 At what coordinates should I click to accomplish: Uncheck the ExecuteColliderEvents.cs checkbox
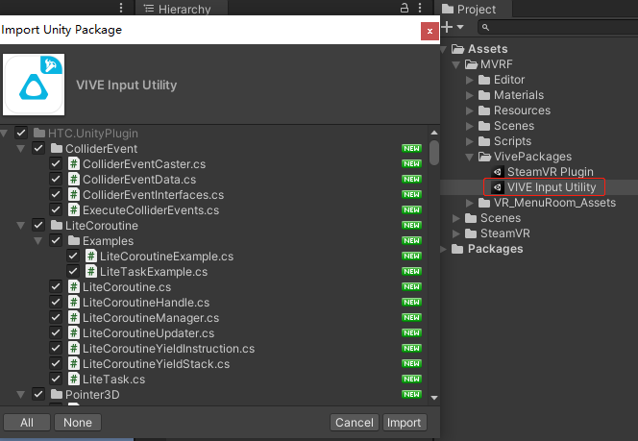(56, 209)
